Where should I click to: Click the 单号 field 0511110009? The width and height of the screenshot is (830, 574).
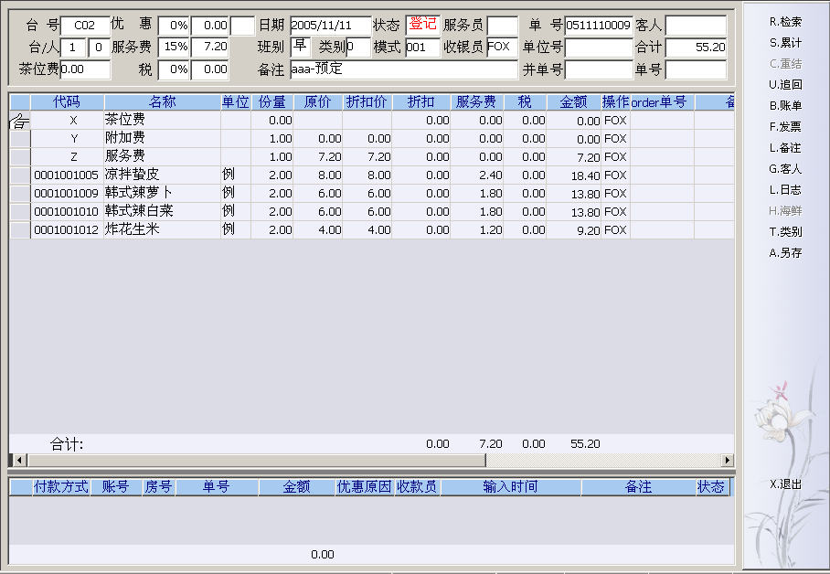[598, 26]
